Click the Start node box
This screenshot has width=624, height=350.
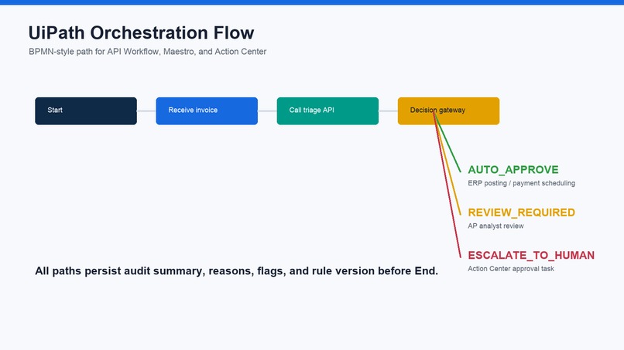[86, 110]
